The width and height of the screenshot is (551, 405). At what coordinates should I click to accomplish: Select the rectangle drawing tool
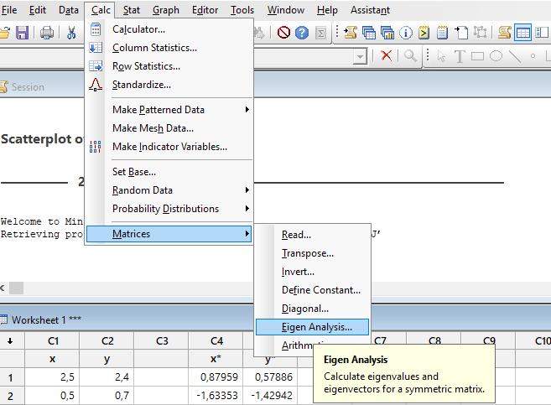pyautogui.click(x=477, y=56)
